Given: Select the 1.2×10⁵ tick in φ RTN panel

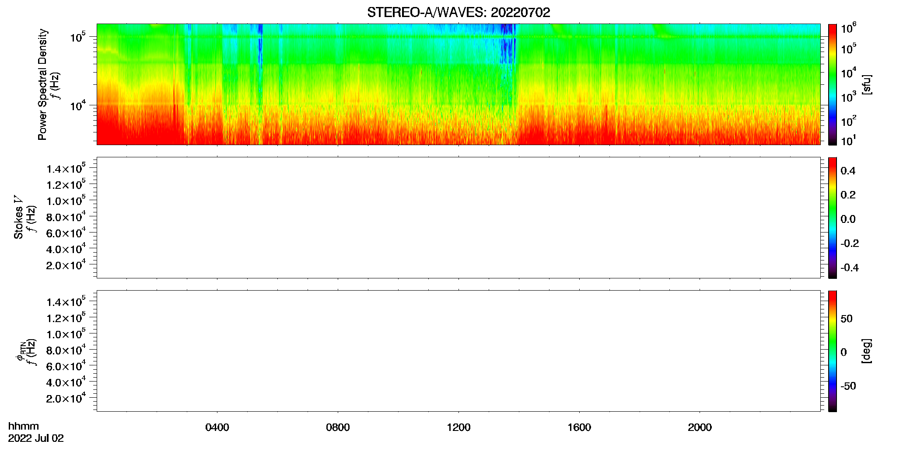Looking at the screenshot, I should click(x=66, y=318).
